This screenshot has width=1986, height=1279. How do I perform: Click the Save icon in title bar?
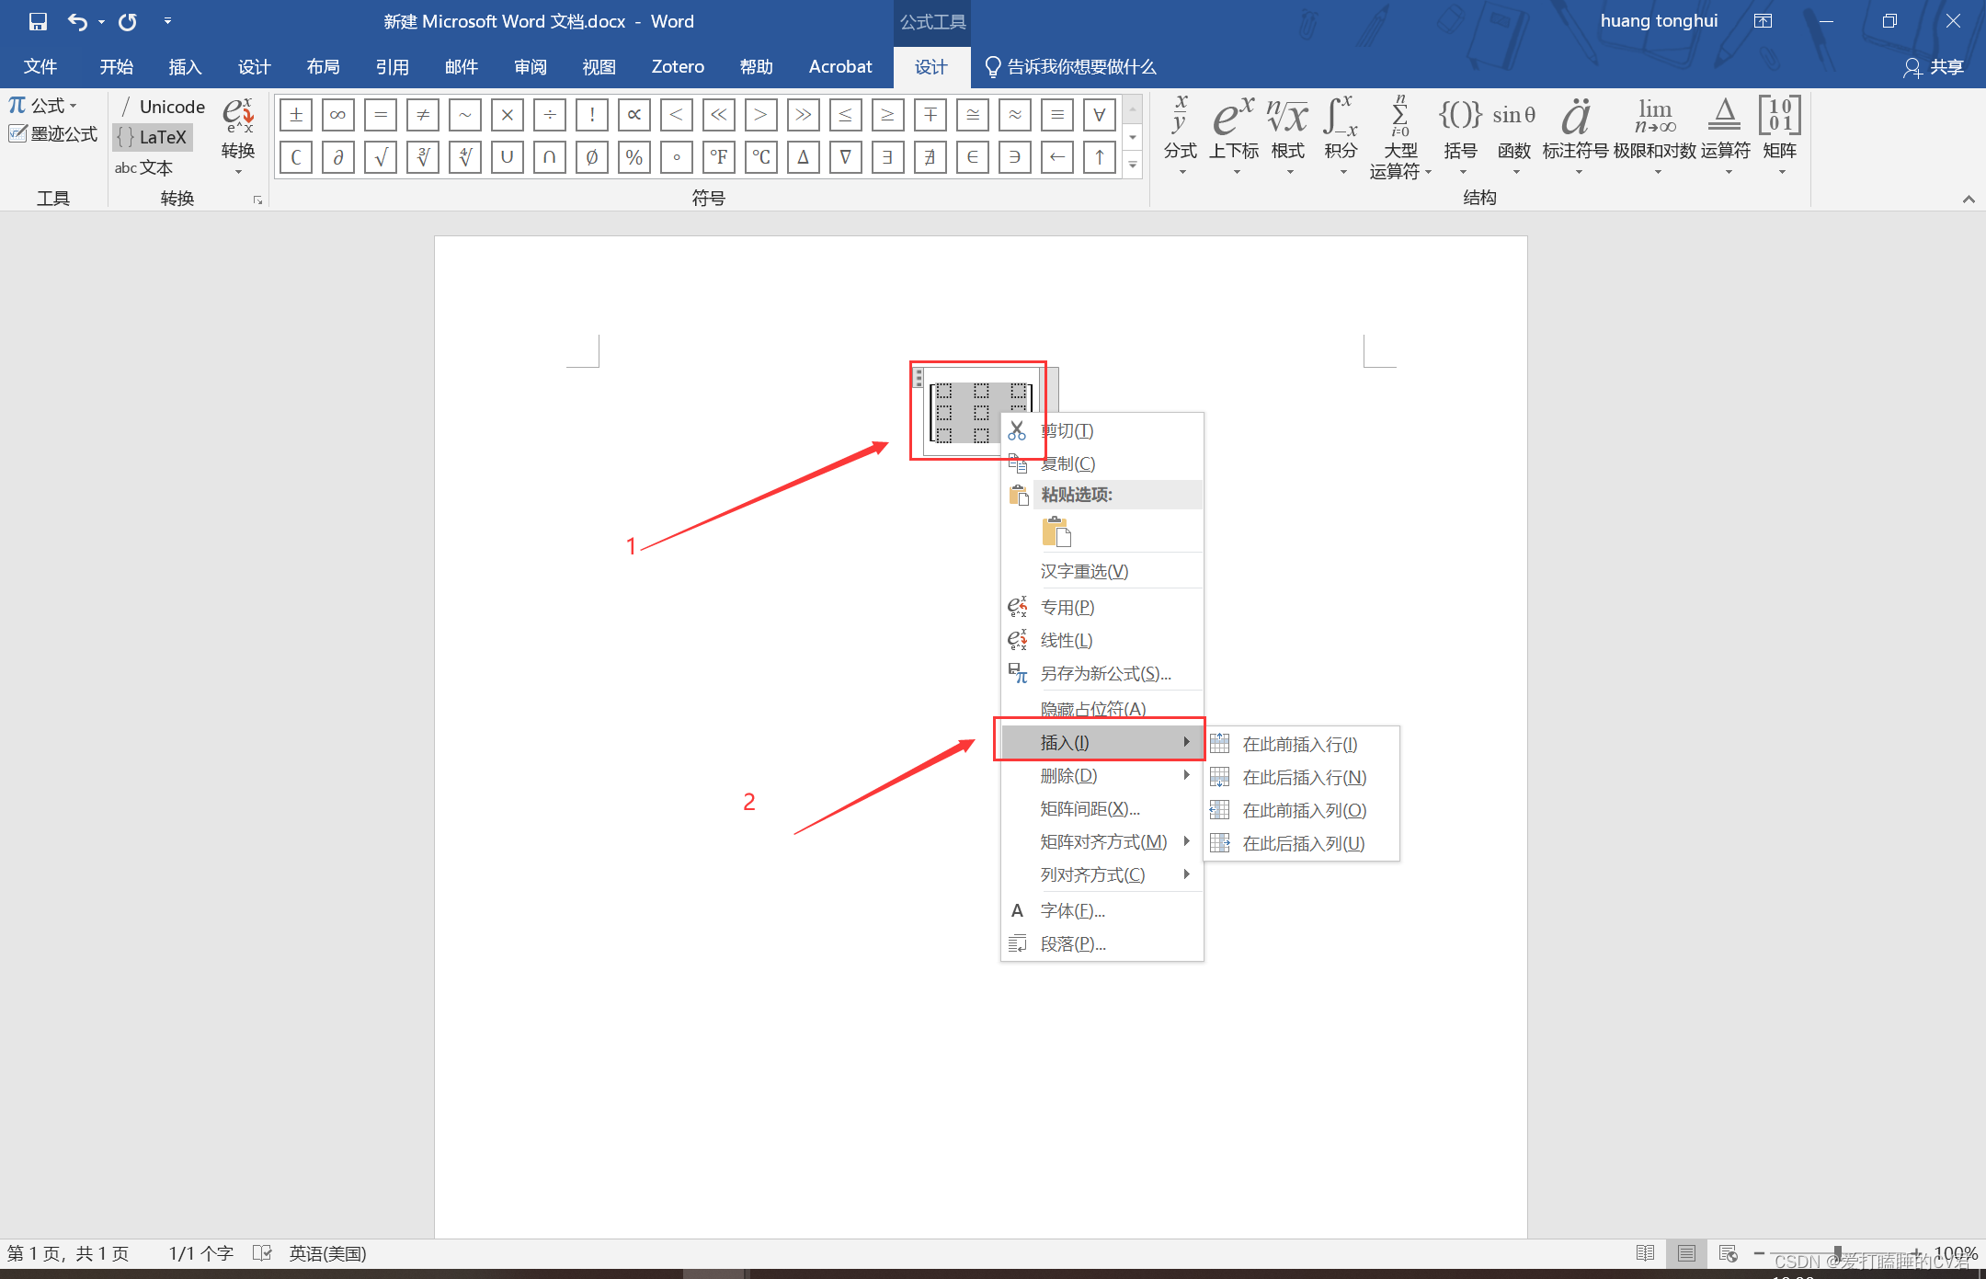[x=38, y=21]
